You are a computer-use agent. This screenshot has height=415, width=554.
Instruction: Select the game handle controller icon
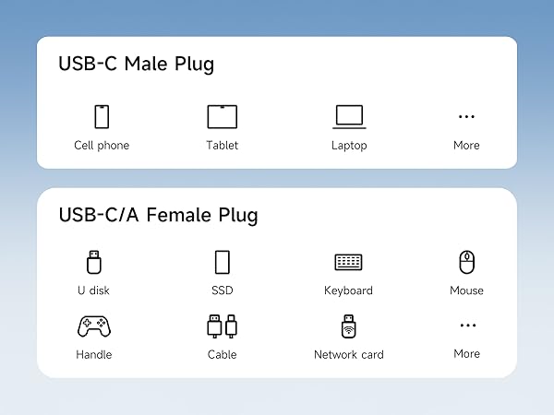coord(93,326)
